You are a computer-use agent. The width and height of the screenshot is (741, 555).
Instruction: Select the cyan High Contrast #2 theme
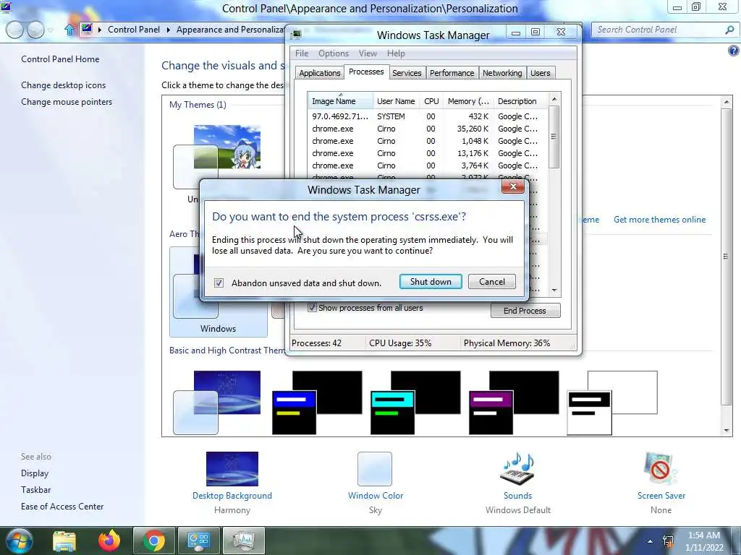point(415,402)
